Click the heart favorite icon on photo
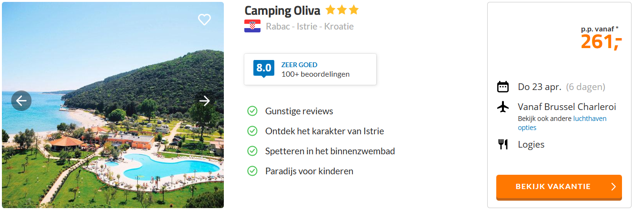This screenshot has width=632, height=210. pyautogui.click(x=204, y=20)
